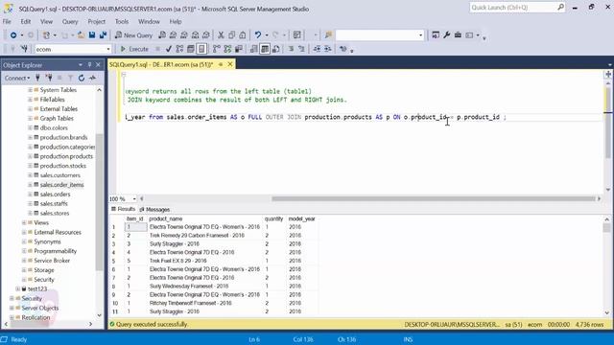Click the Cut scissors icon
The width and height of the screenshot is (614, 345).
click(x=221, y=35)
